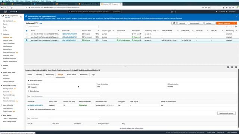Switch to the Status checks tab
Screen dimensions: 239x134
71,74
